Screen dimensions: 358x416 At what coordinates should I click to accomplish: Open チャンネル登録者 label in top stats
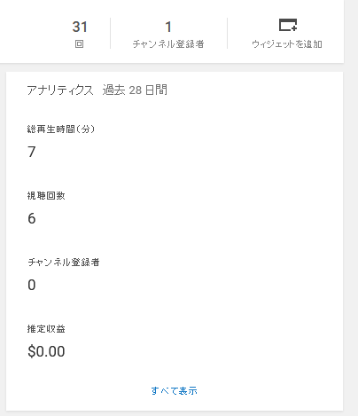pos(168,44)
